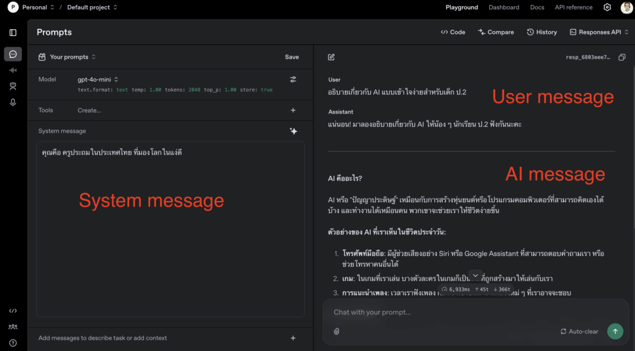Open the Docs menu item
Image resolution: width=635 pixels, height=351 pixels.
[537, 7]
